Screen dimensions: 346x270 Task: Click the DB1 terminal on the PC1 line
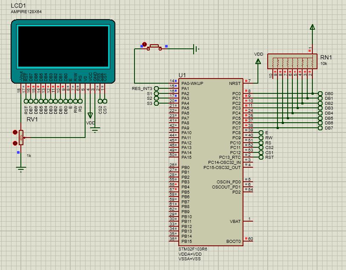coord(320,98)
